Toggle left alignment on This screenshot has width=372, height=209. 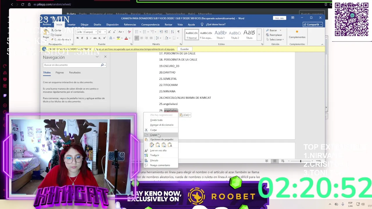click(x=137, y=38)
